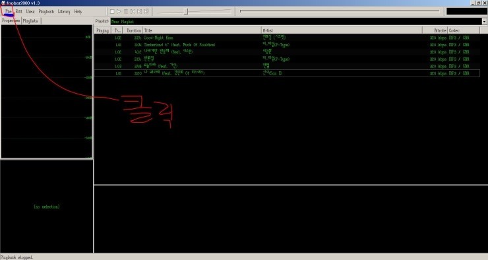Image resolution: width=488 pixels, height=260 pixels.
Task: Go to the previous track
Action: pyautogui.click(x=133, y=11)
